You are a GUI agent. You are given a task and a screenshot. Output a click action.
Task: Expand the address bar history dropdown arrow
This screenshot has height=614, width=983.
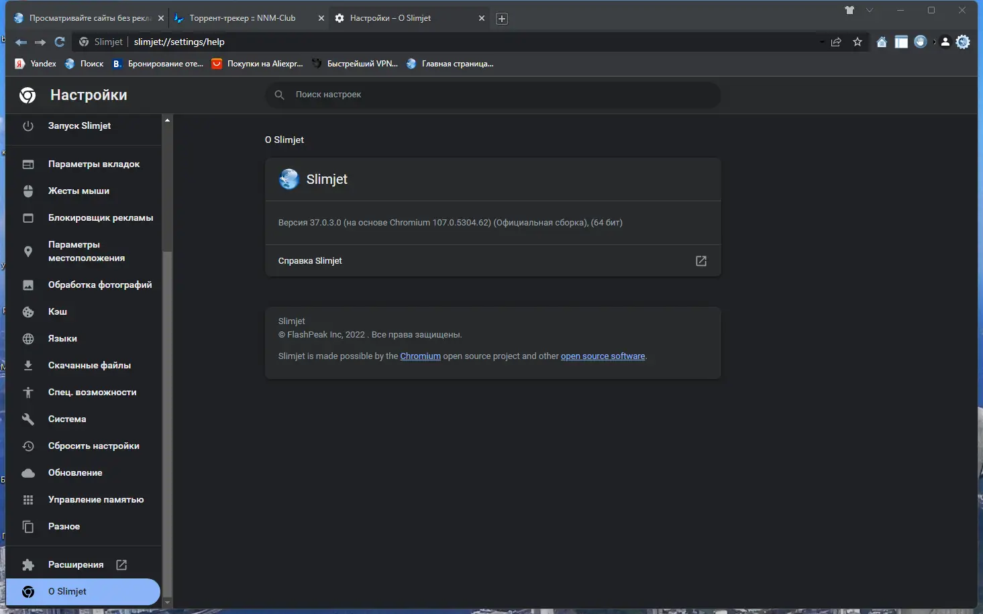(x=822, y=42)
